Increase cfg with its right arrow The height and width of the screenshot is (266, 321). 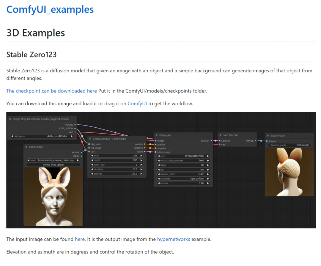click(208, 170)
